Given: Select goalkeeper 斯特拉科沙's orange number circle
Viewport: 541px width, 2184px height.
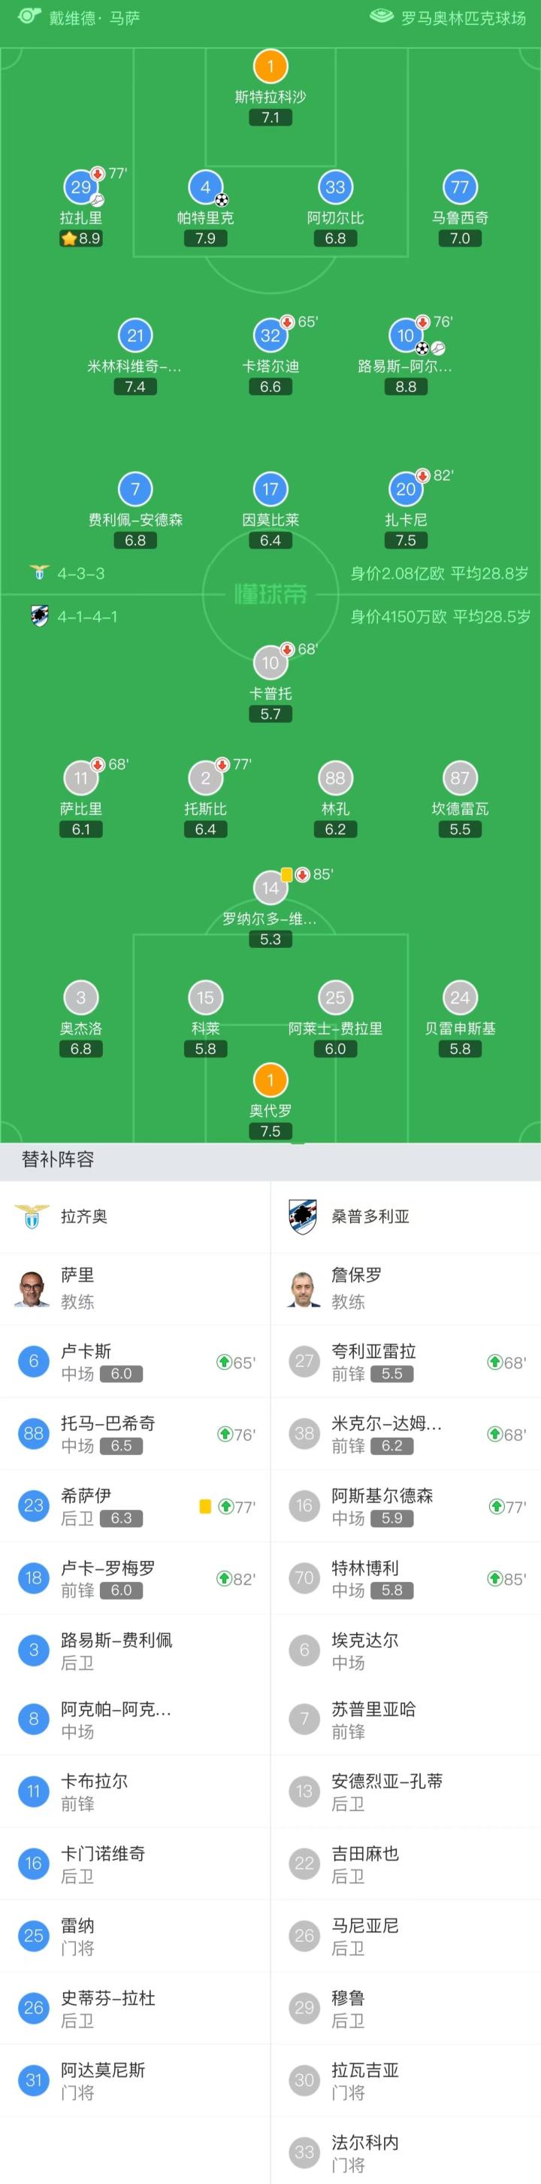Looking at the screenshot, I should coord(271,66).
